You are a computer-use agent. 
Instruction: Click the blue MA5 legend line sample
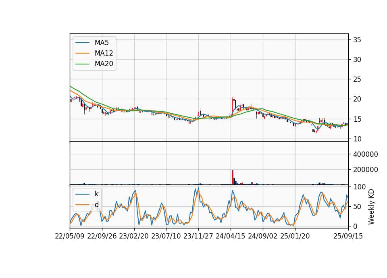click(82, 43)
